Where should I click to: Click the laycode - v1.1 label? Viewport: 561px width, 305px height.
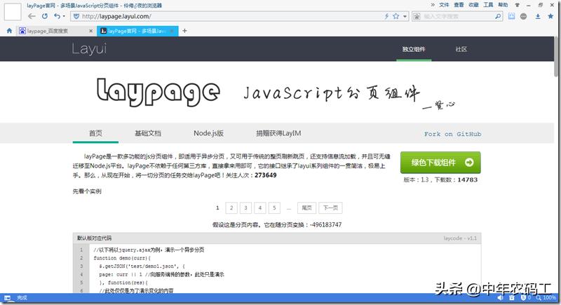coord(460,238)
